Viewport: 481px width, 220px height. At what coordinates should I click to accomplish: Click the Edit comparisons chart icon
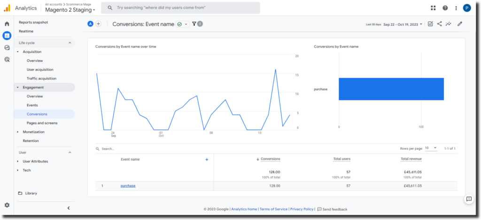pos(430,24)
